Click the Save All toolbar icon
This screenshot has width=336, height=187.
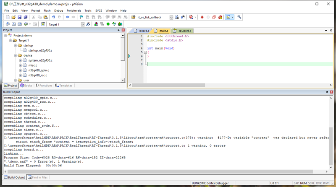tap(26, 17)
